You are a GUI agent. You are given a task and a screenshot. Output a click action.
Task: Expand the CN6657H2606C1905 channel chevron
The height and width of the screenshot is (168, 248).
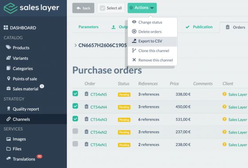coord(76,45)
